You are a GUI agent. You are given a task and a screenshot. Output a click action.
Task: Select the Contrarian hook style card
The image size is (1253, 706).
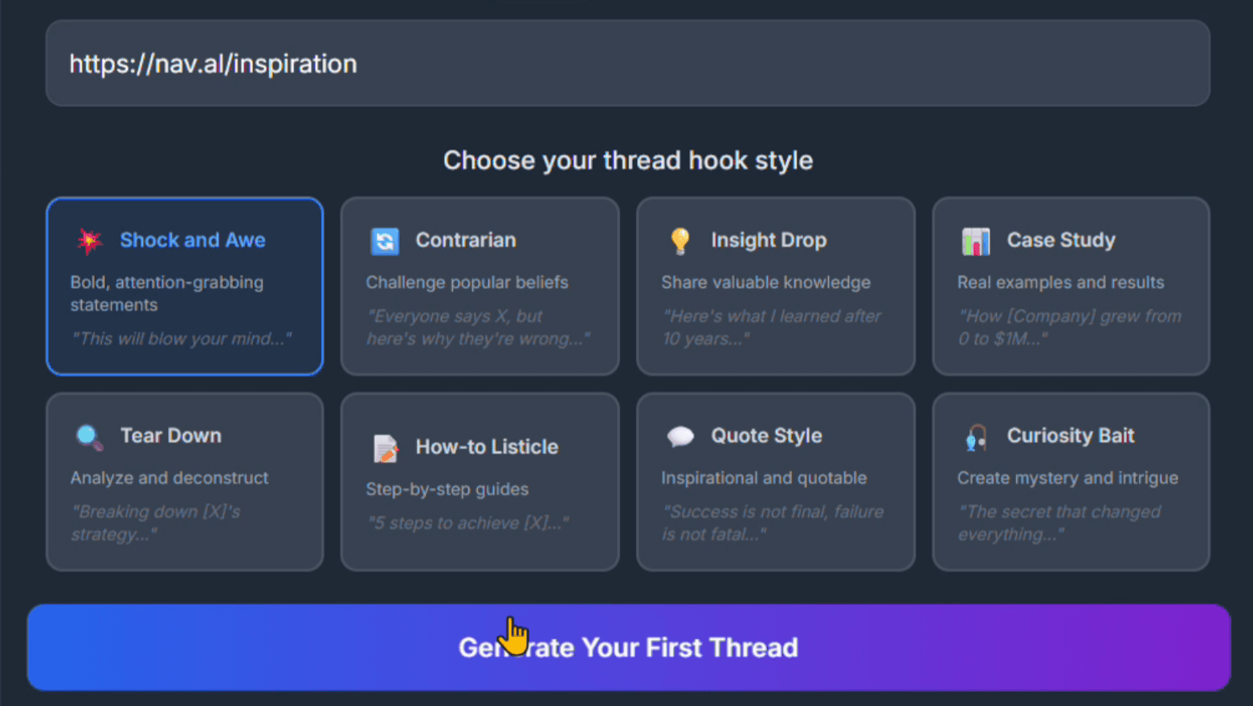coord(480,286)
